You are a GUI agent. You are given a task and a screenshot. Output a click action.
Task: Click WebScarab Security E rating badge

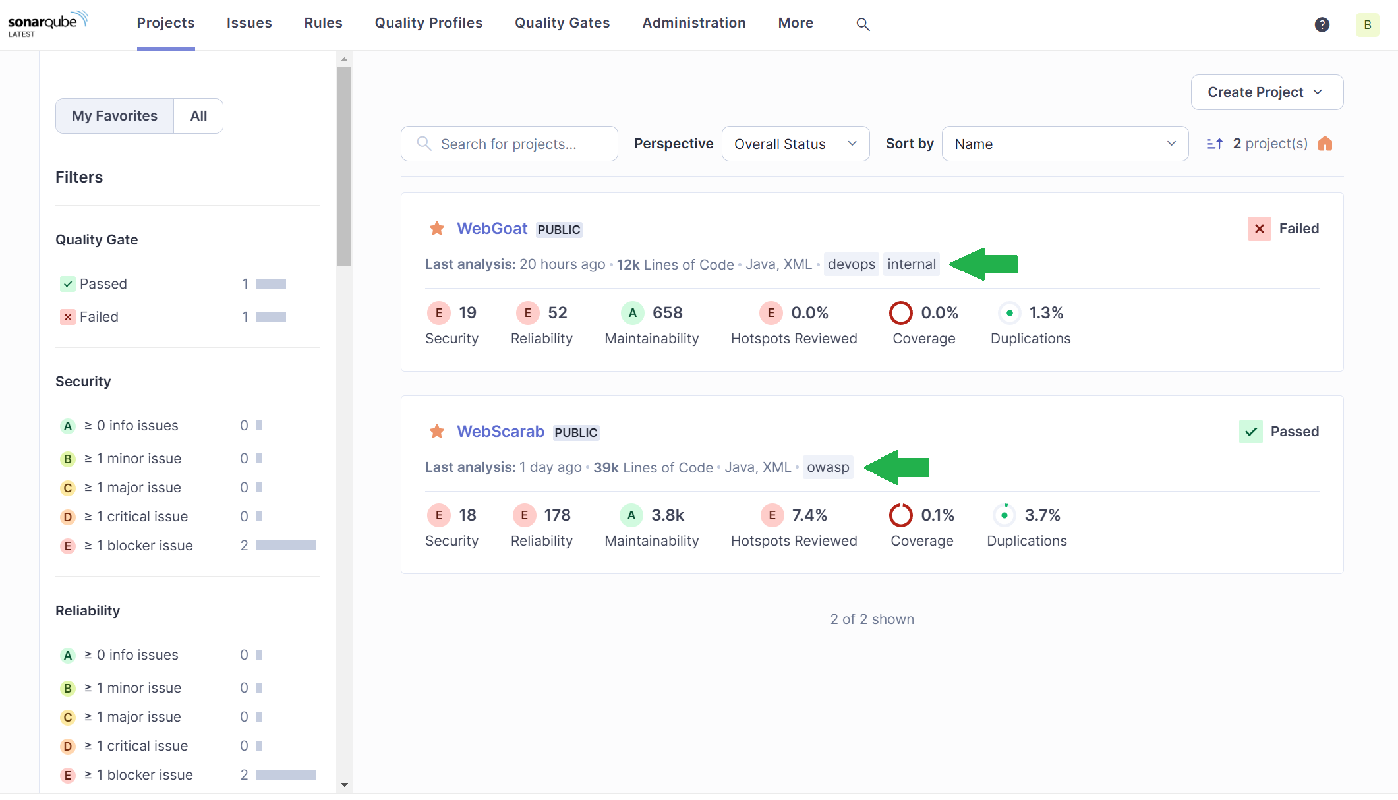pyautogui.click(x=439, y=515)
